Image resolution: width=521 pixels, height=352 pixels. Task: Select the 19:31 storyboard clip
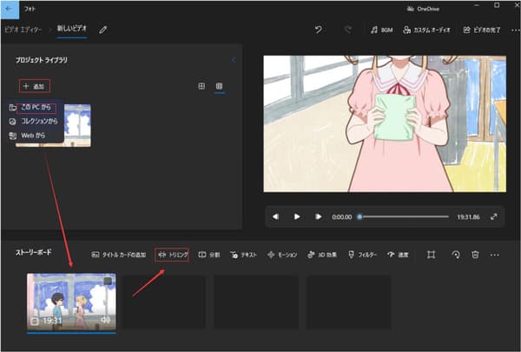pos(71,302)
